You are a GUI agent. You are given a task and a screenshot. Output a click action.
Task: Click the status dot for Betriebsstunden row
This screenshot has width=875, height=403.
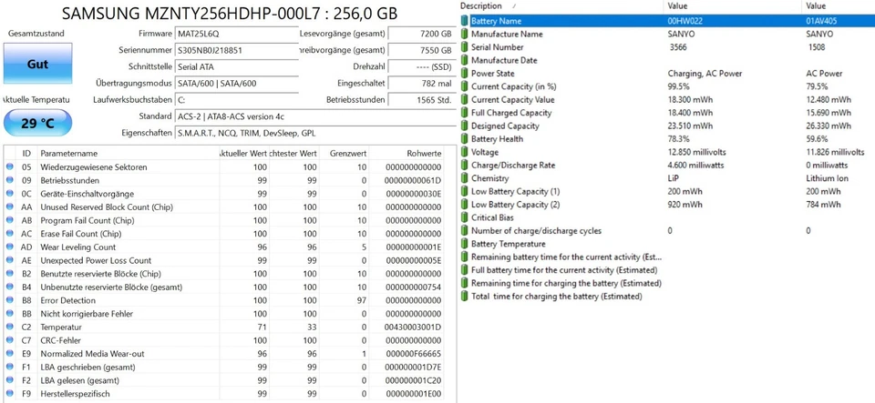(9, 180)
